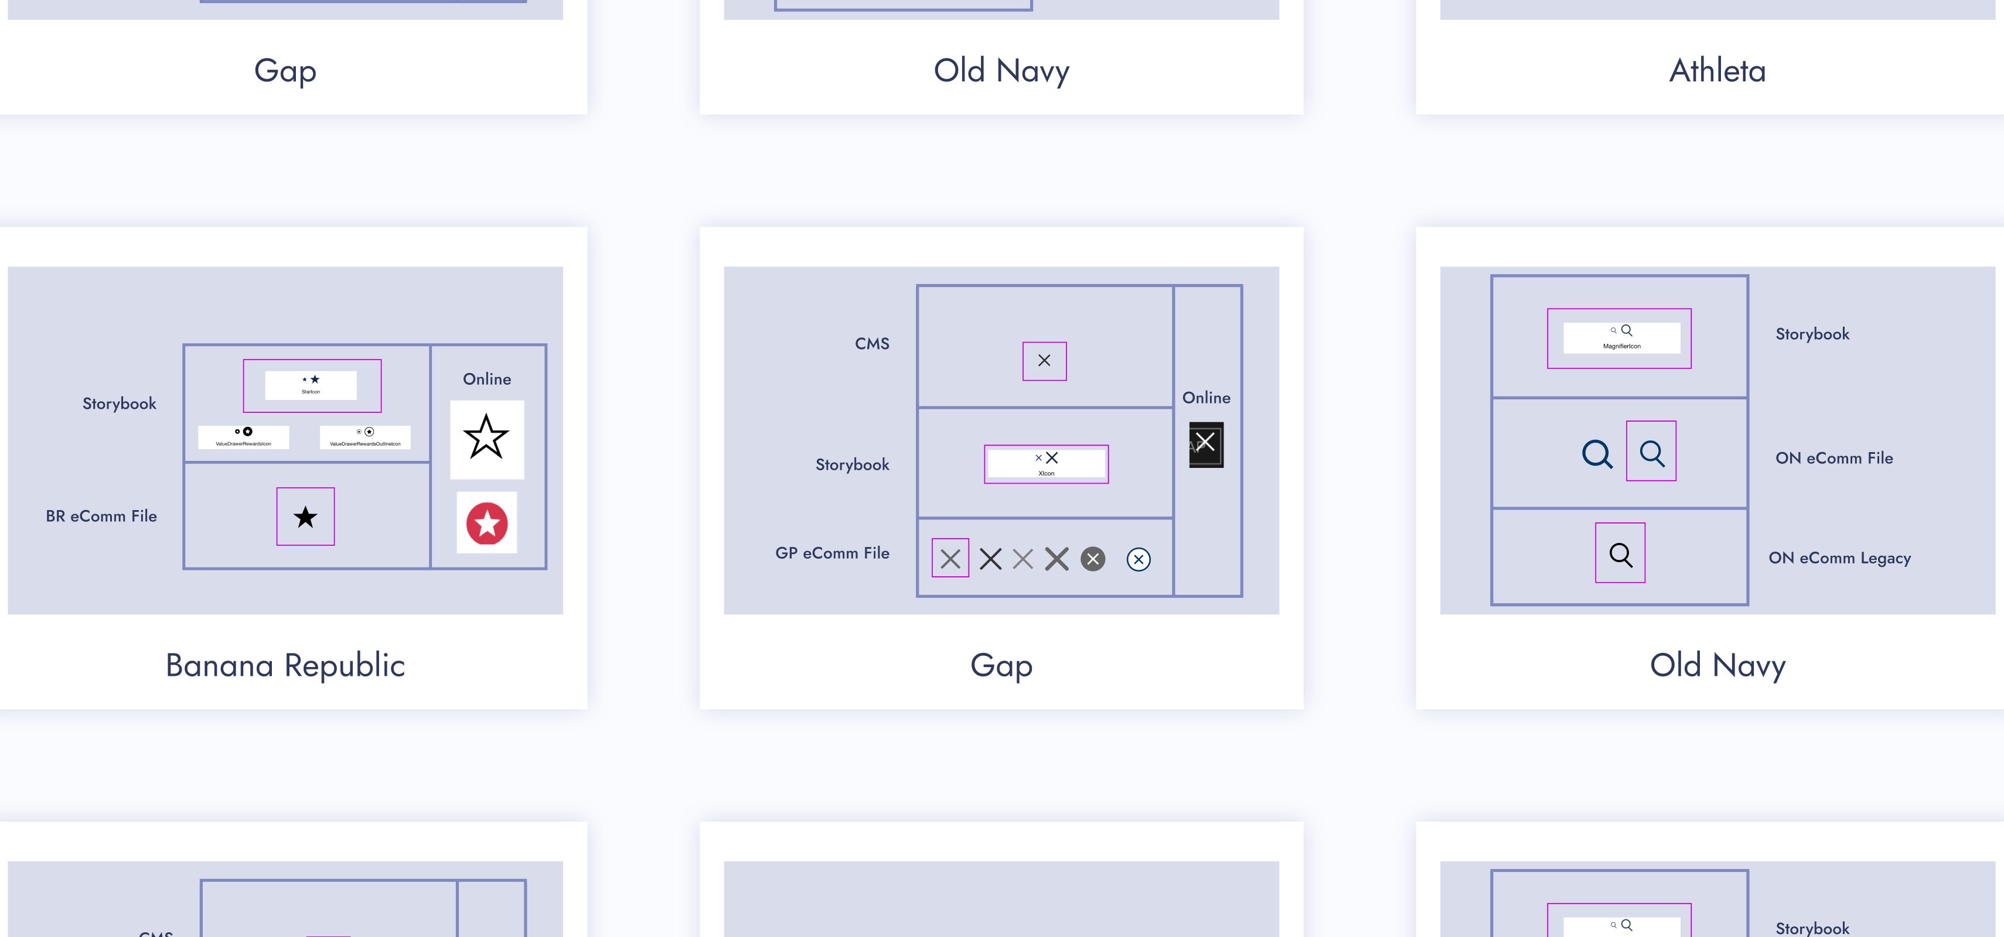2004x937 pixels.
Task: Click the BR eComm File label
Action: point(101,517)
